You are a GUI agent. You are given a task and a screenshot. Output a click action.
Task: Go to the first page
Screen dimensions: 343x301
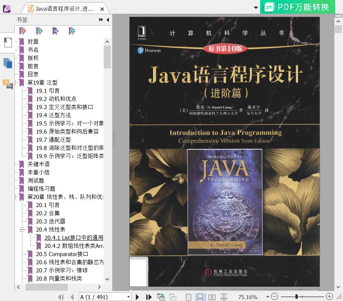[x=61, y=297]
